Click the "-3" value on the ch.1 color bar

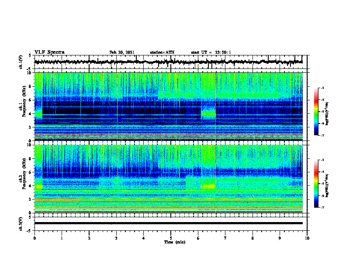[322, 88]
